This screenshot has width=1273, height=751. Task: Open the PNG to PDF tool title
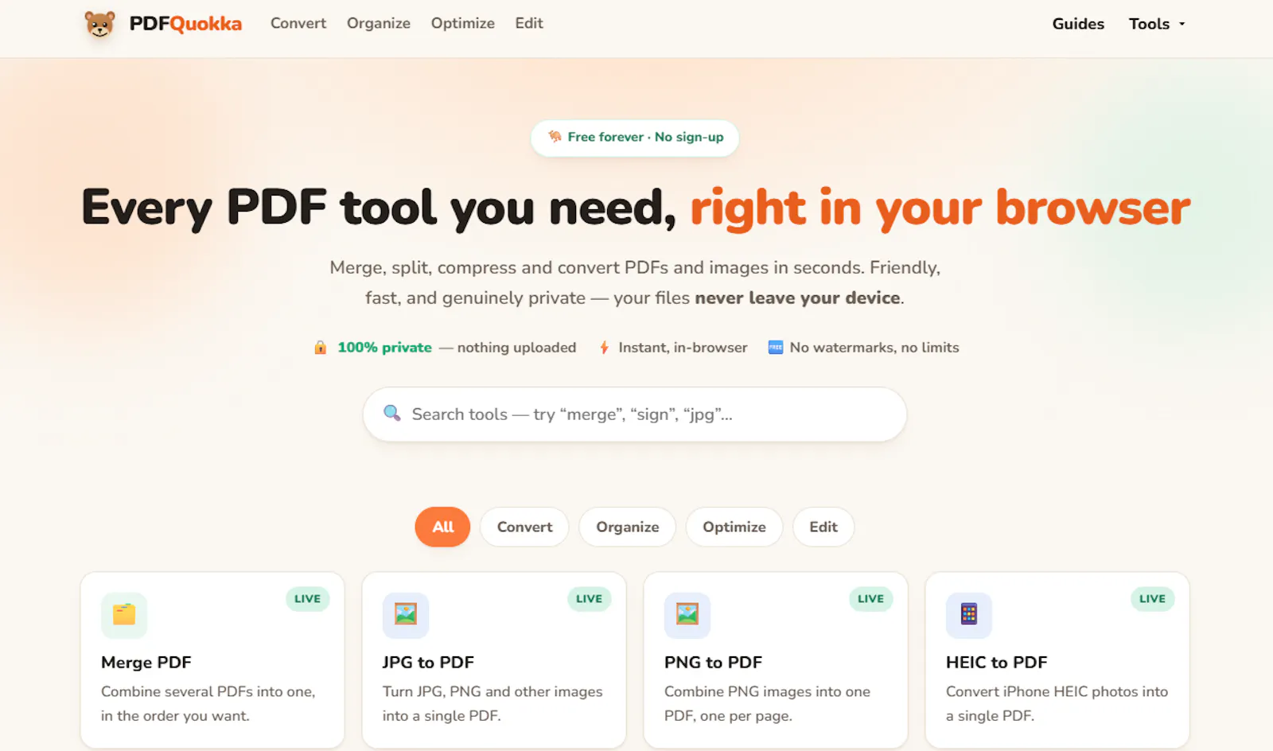tap(713, 662)
